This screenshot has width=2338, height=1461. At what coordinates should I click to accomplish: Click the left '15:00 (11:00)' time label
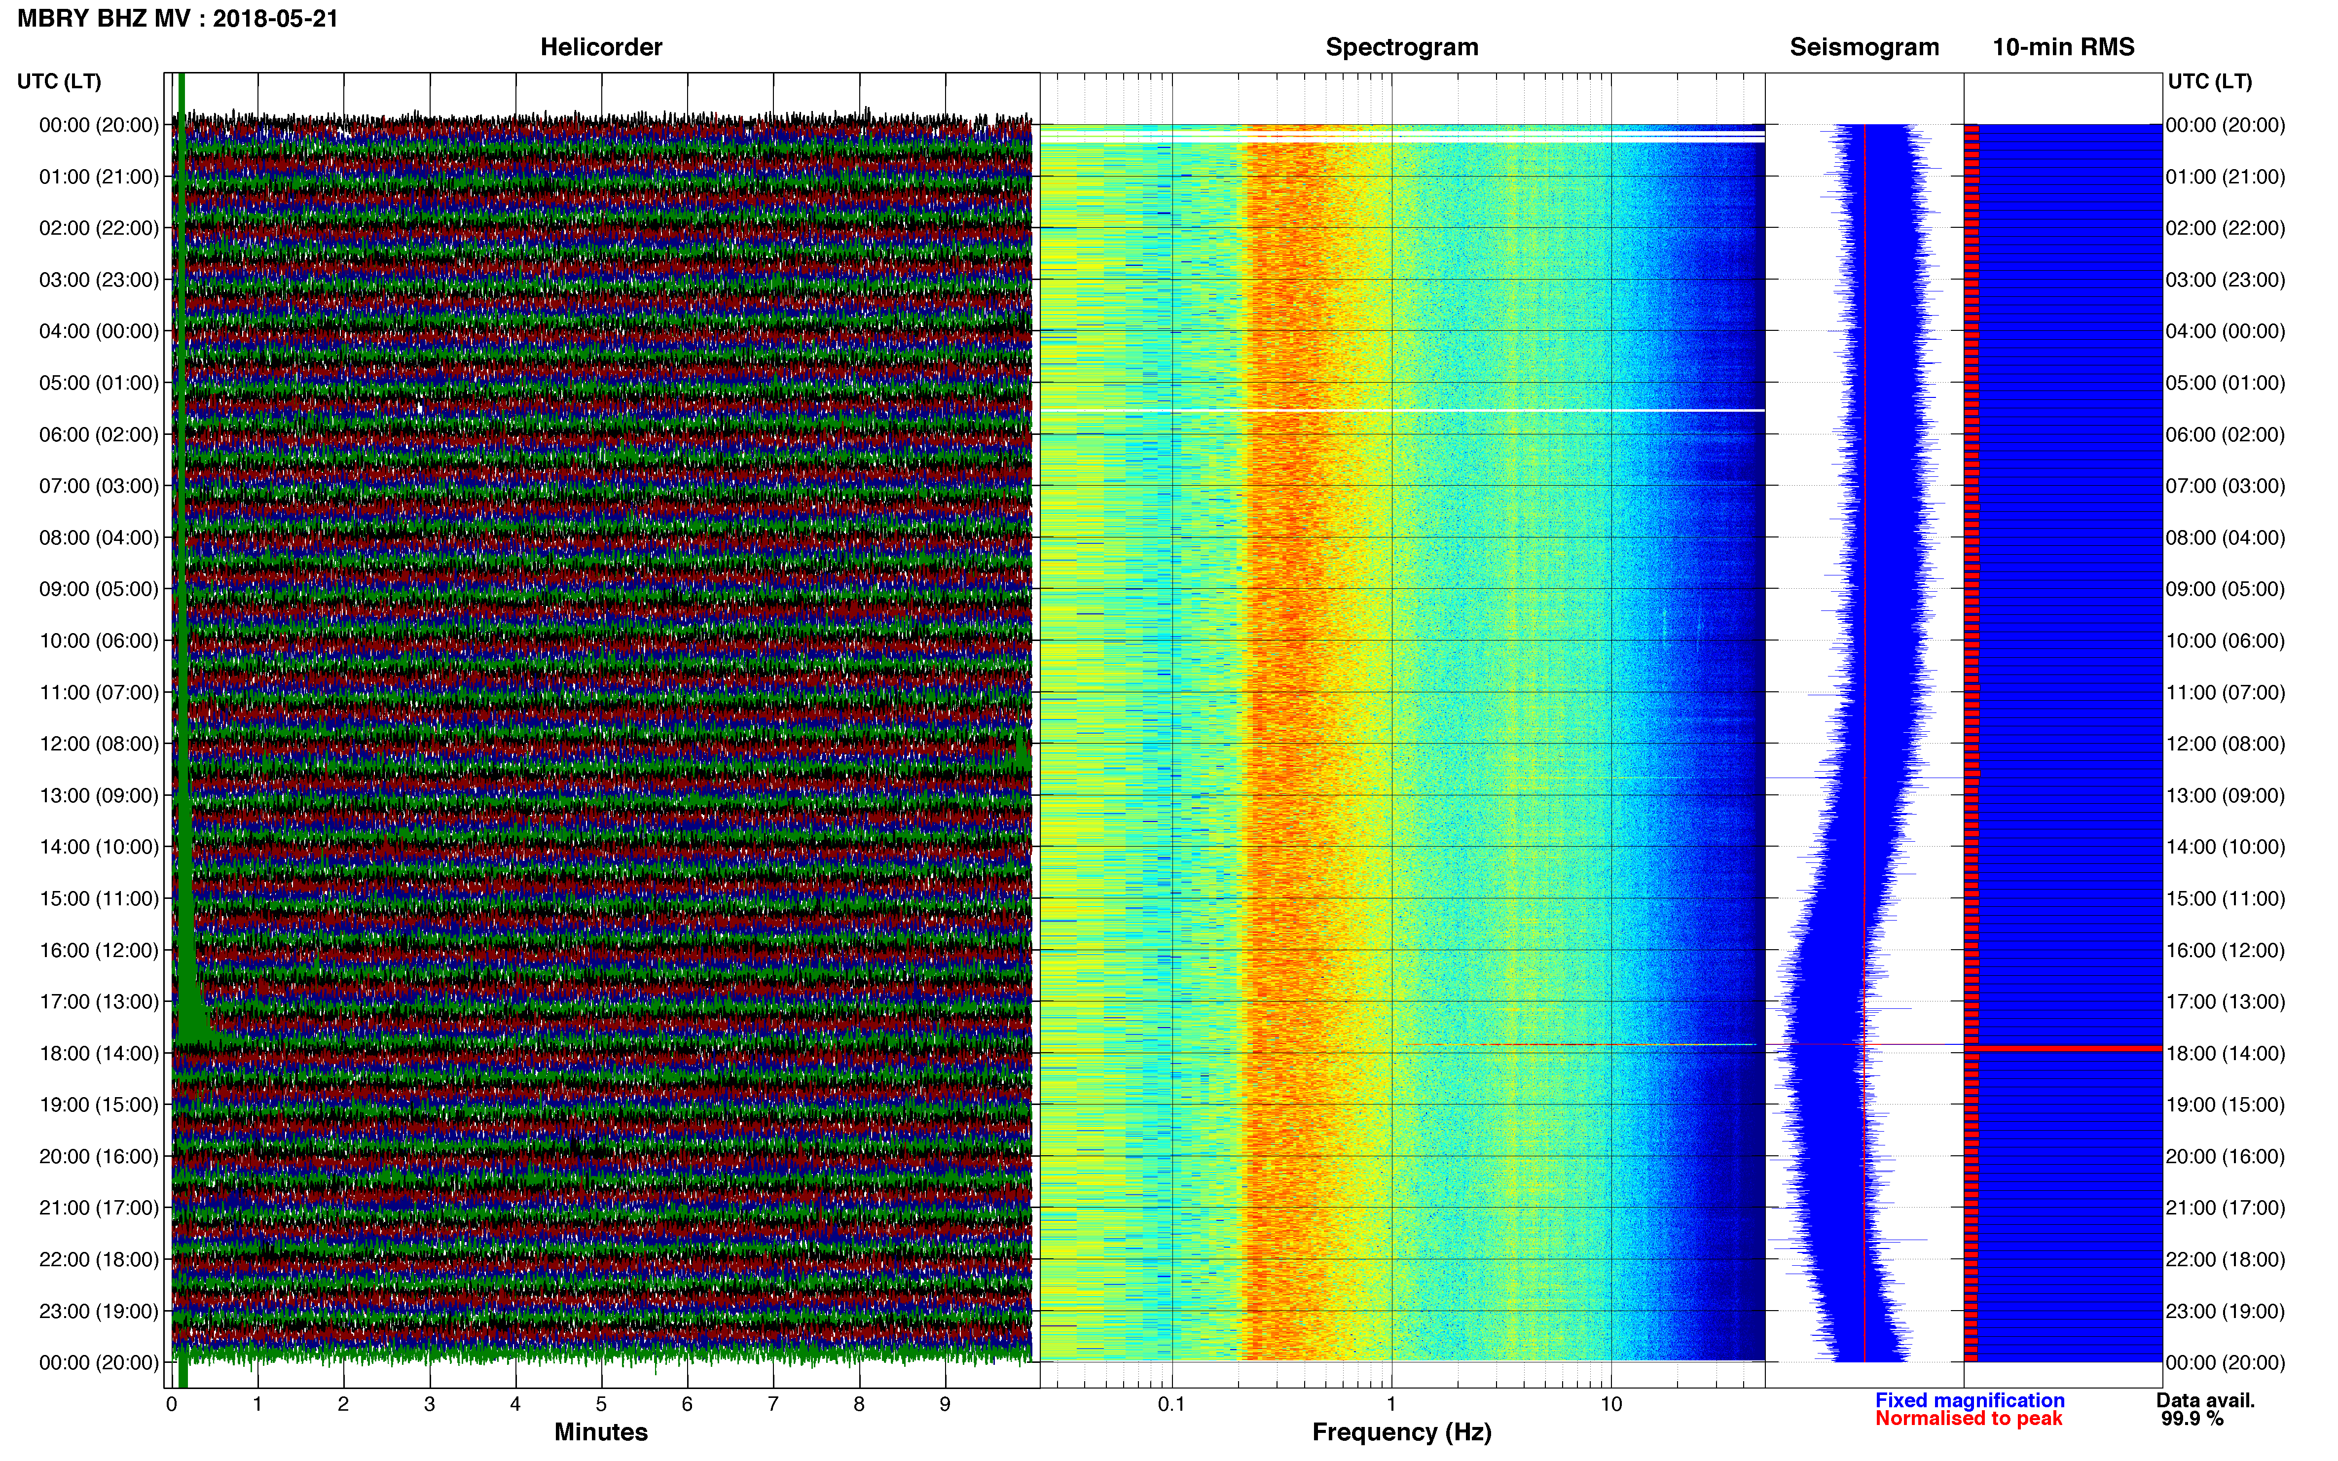(99, 898)
